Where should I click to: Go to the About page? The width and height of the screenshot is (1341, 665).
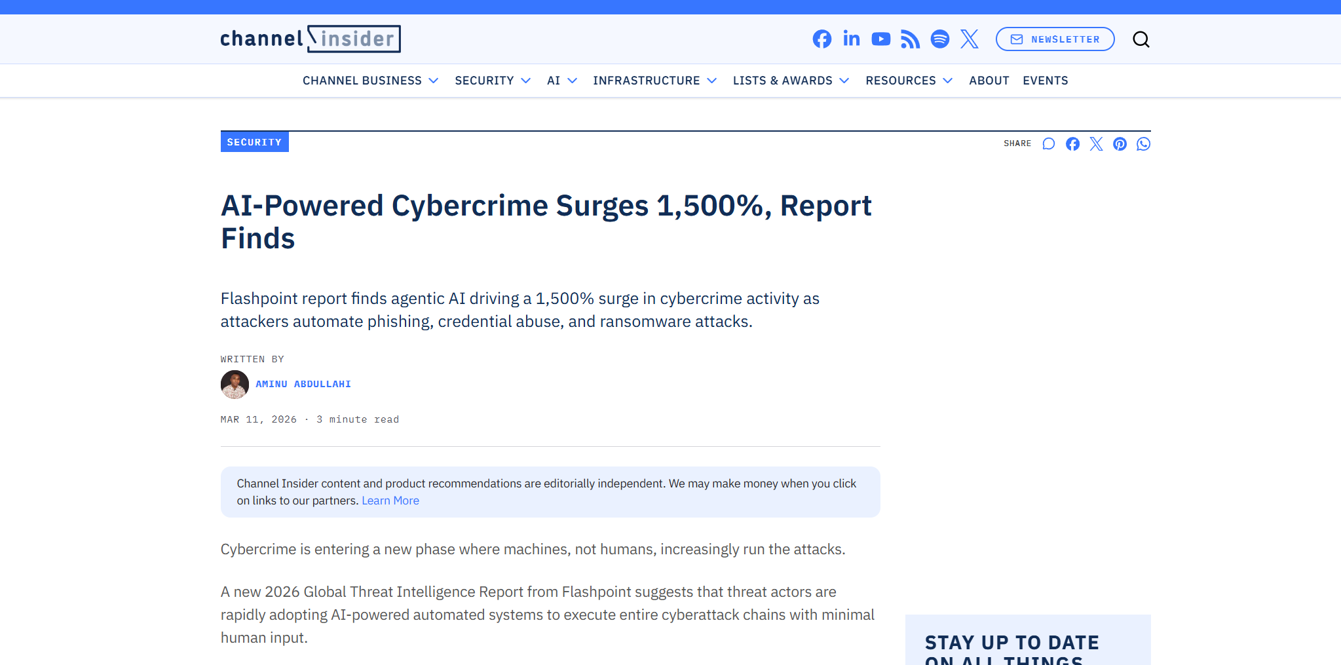[989, 81]
